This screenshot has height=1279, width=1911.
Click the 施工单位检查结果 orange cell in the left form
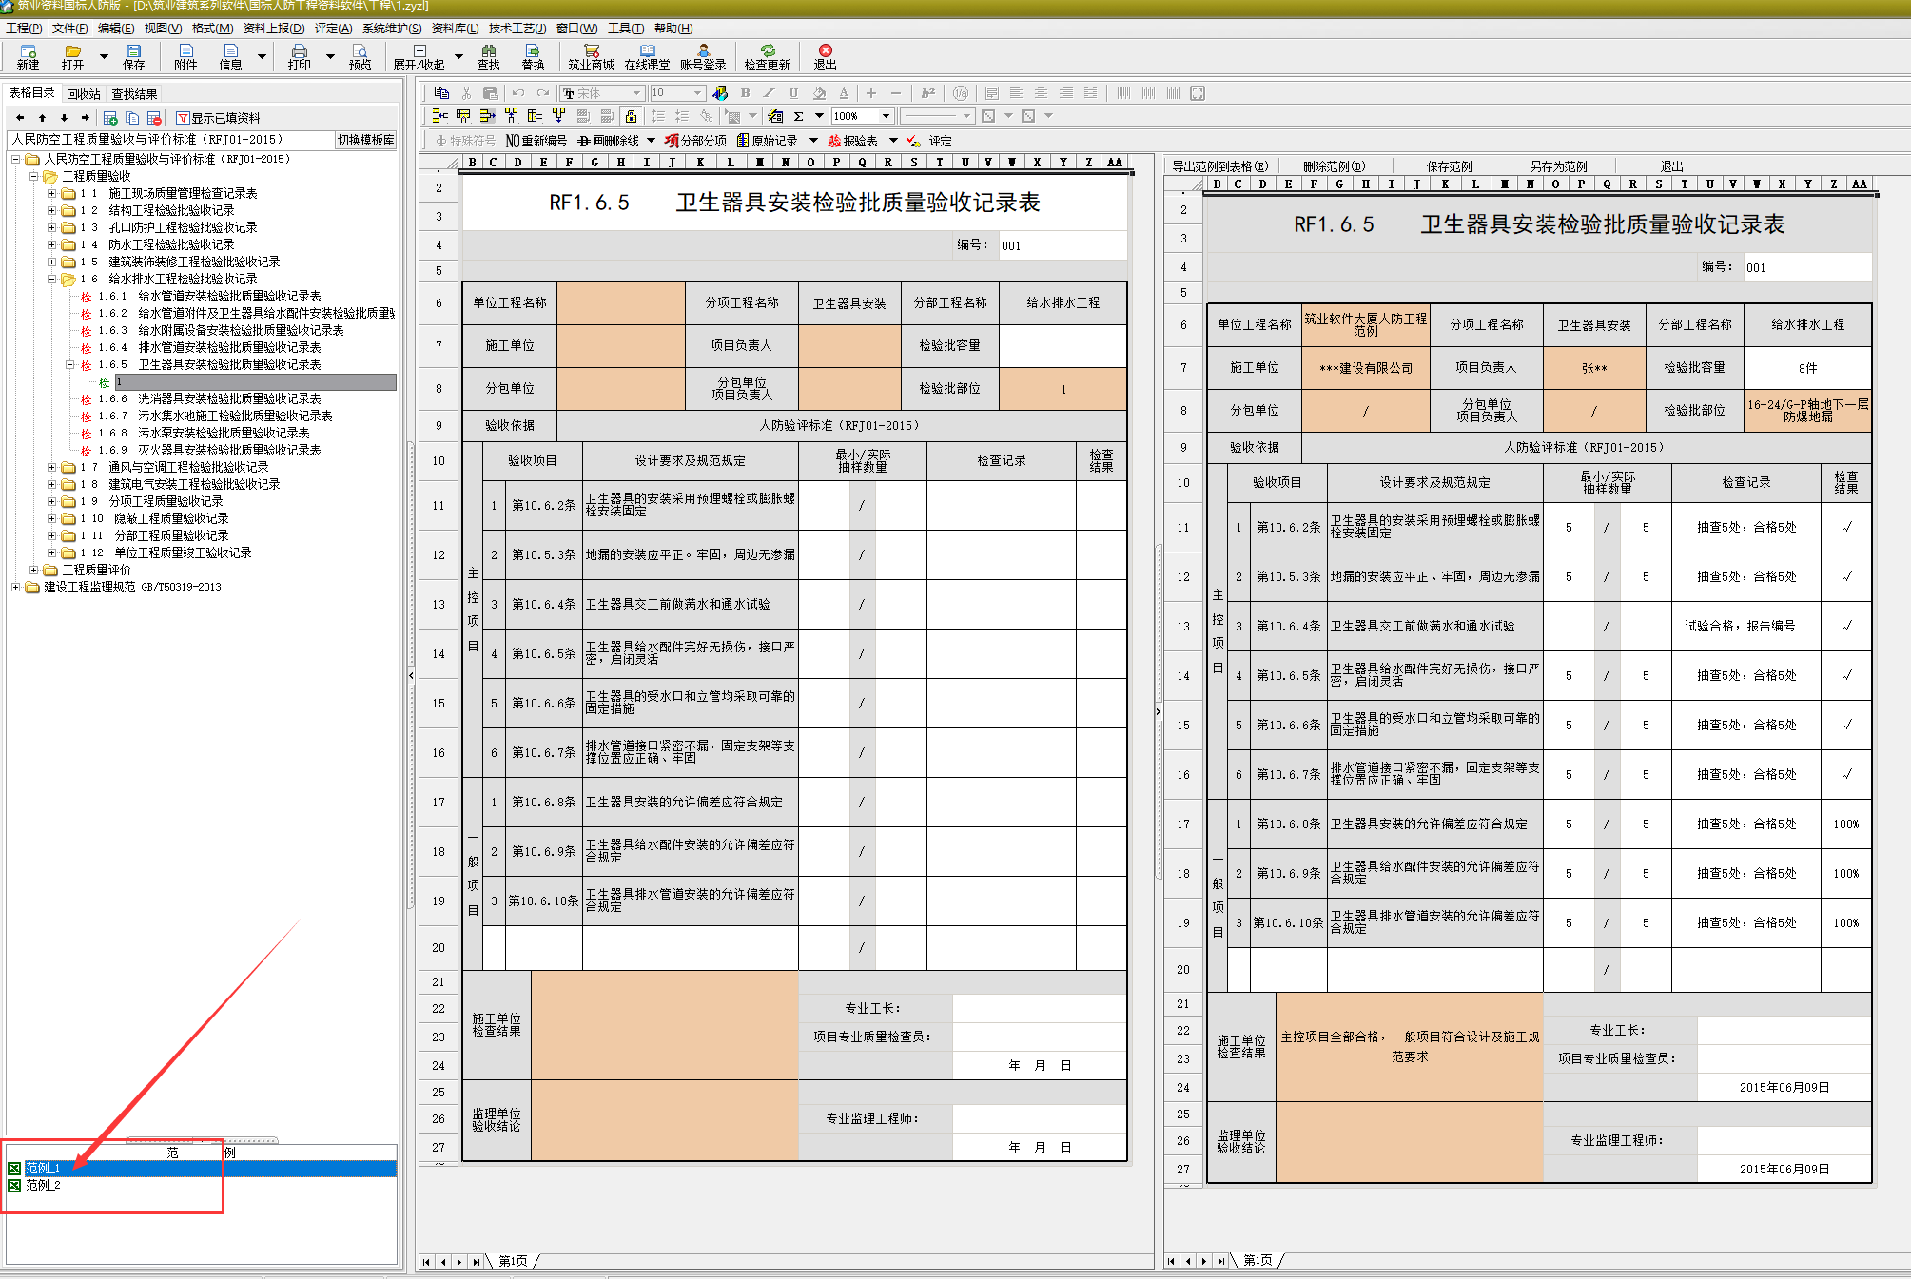tap(665, 1025)
